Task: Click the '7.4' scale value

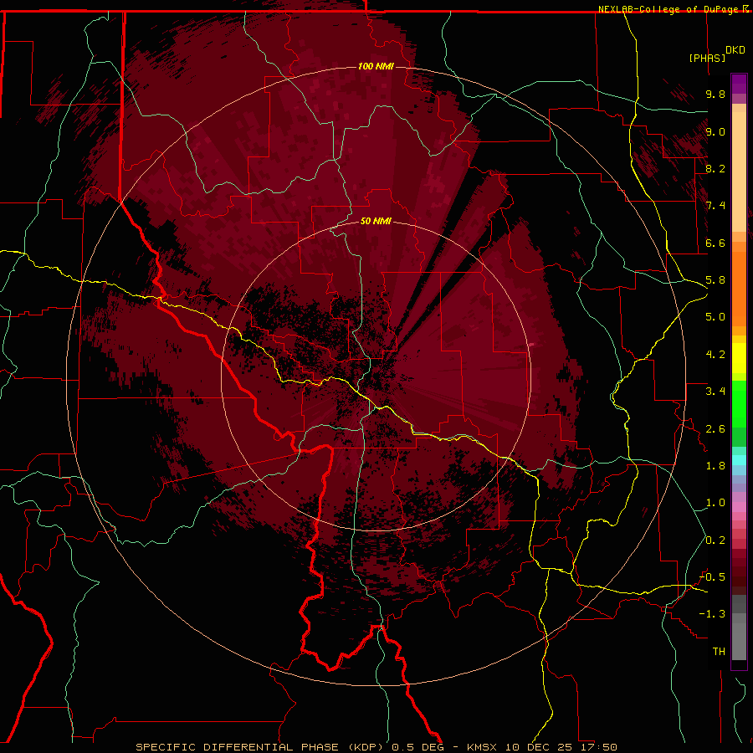Action: coord(715,206)
